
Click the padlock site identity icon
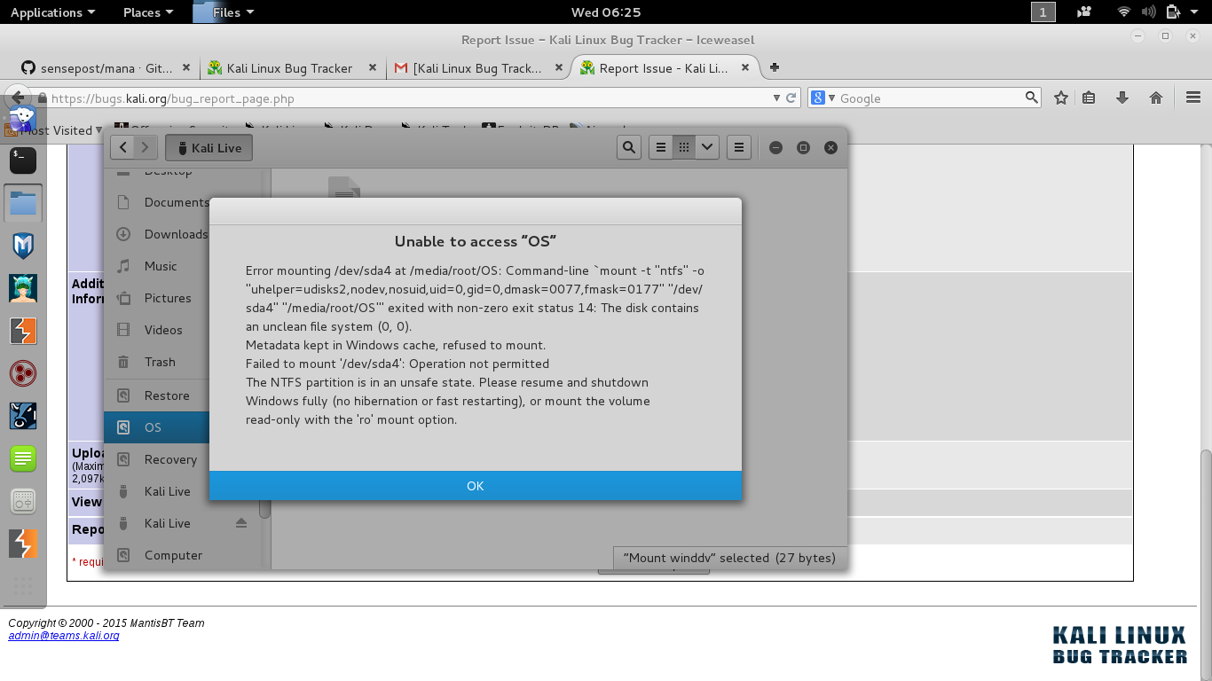pyautogui.click(x=42, y=98)
